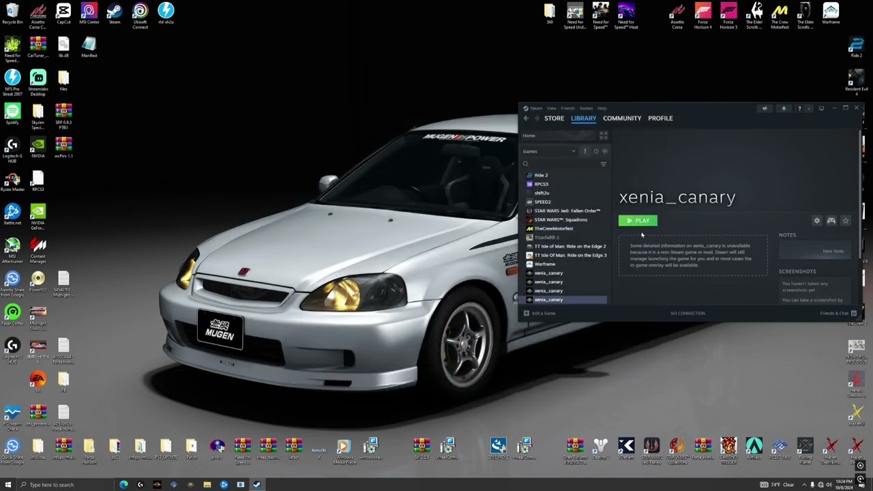Click the Steam announcements megaphone icon

tap(765, 108)
